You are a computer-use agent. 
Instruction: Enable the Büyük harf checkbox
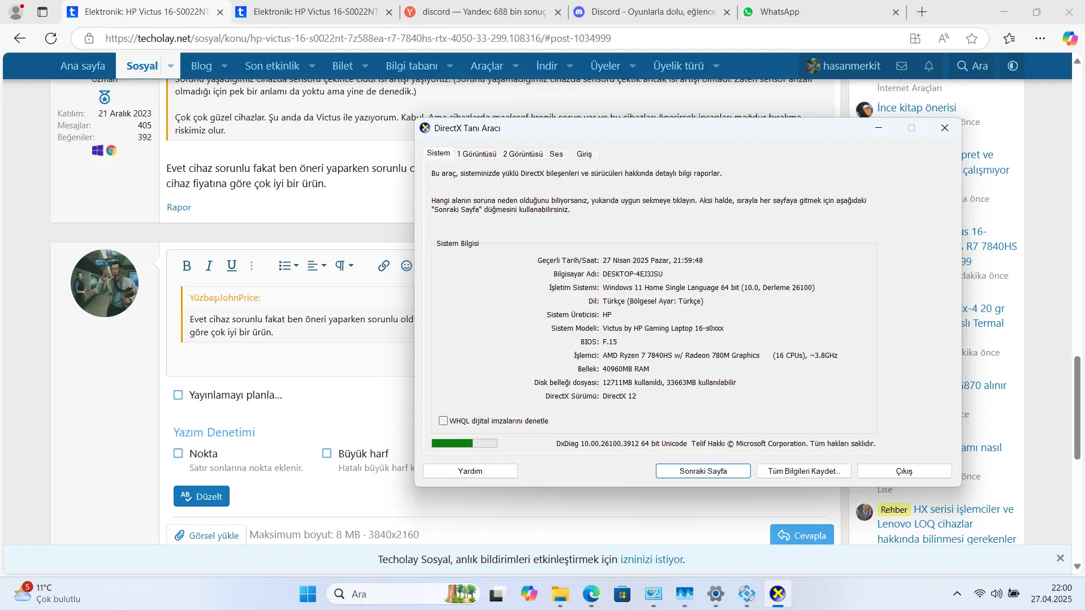click(327, 453)
